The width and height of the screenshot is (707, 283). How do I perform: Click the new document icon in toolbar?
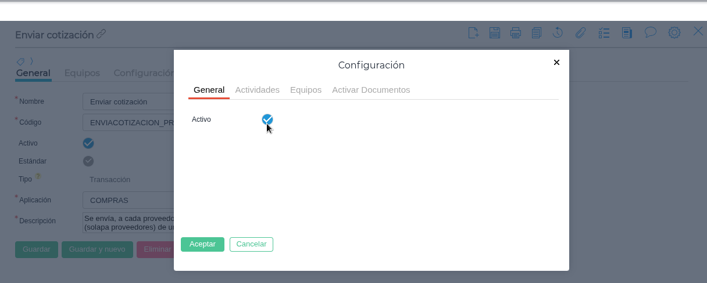473,32
